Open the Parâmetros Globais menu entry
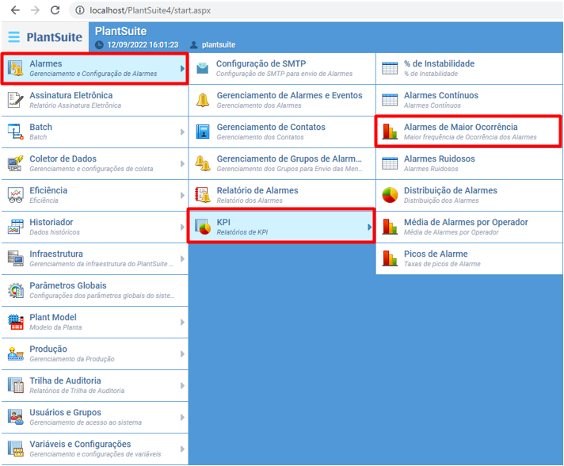Viewport: 564px width, 466px height. coord(94,290)
